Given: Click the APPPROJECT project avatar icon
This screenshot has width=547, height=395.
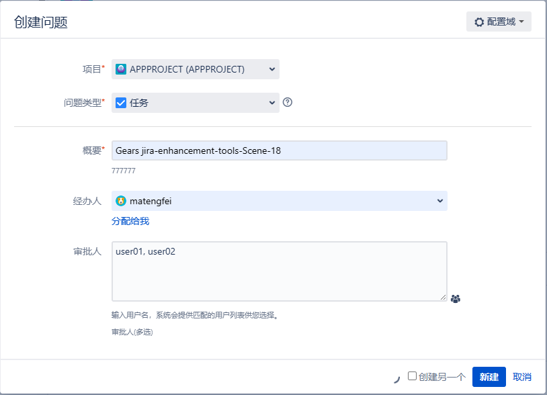Looking at the screenshot, I should click(121, 69).
